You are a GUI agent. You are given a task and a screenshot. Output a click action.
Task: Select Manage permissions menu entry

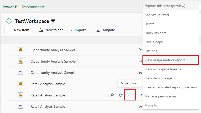160,96
